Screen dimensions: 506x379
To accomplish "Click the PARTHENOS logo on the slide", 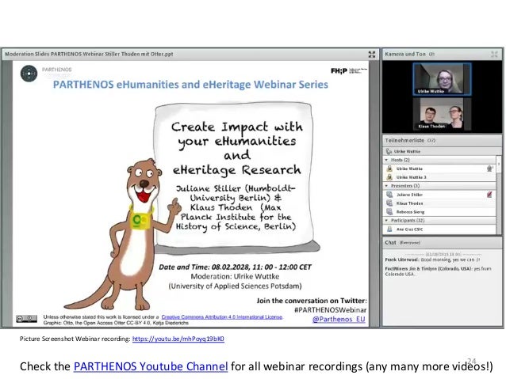I will (29, 73).
